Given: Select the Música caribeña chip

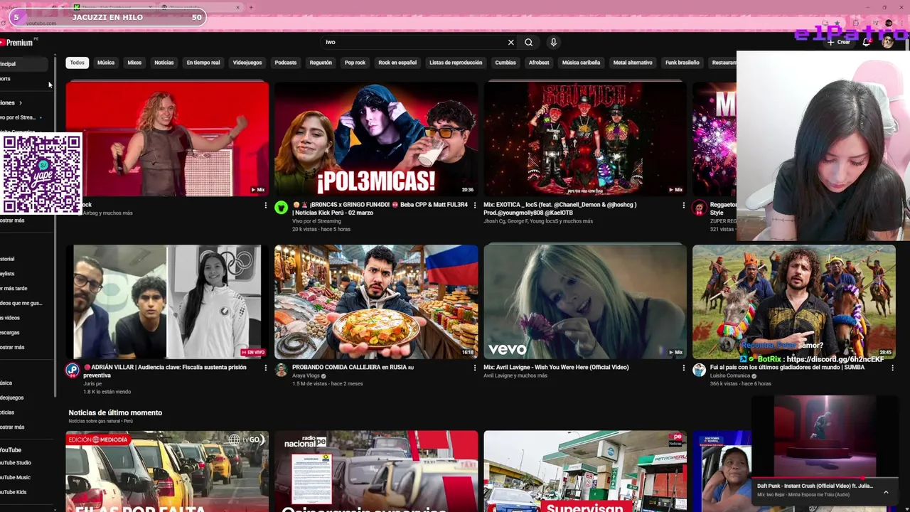Looking at the screenshot, I should tap(582, 63).
